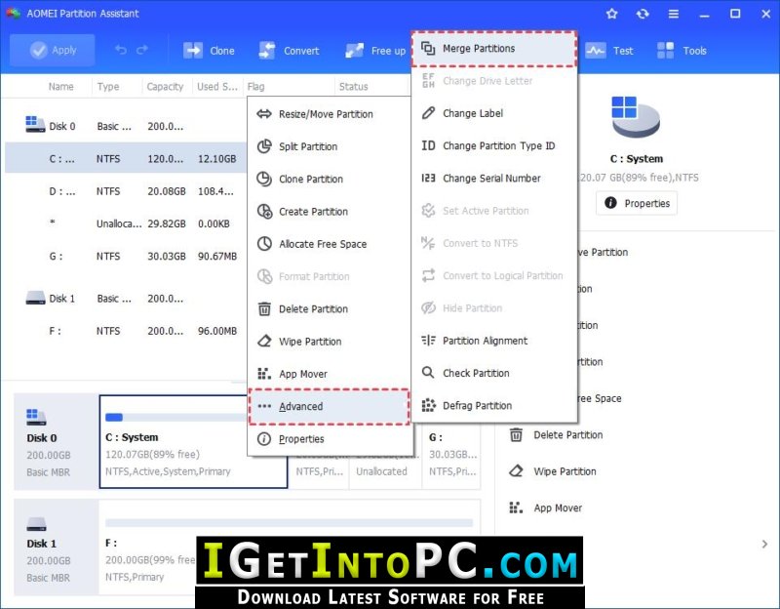
Task: Open the Tools menu icon
Action: [x=666, y=51]
